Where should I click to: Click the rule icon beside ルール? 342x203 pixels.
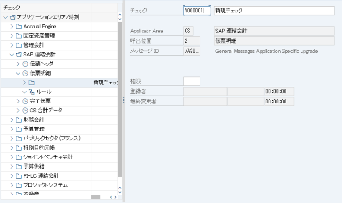[x=32, y=92]
